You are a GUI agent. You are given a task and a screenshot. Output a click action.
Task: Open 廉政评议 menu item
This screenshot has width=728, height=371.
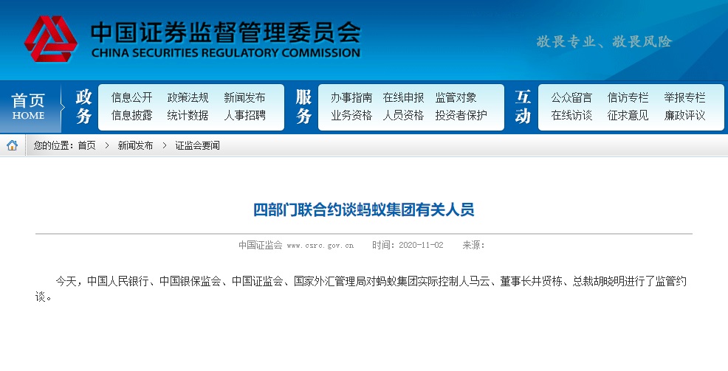pyautogui.click(x=685, y=115)
